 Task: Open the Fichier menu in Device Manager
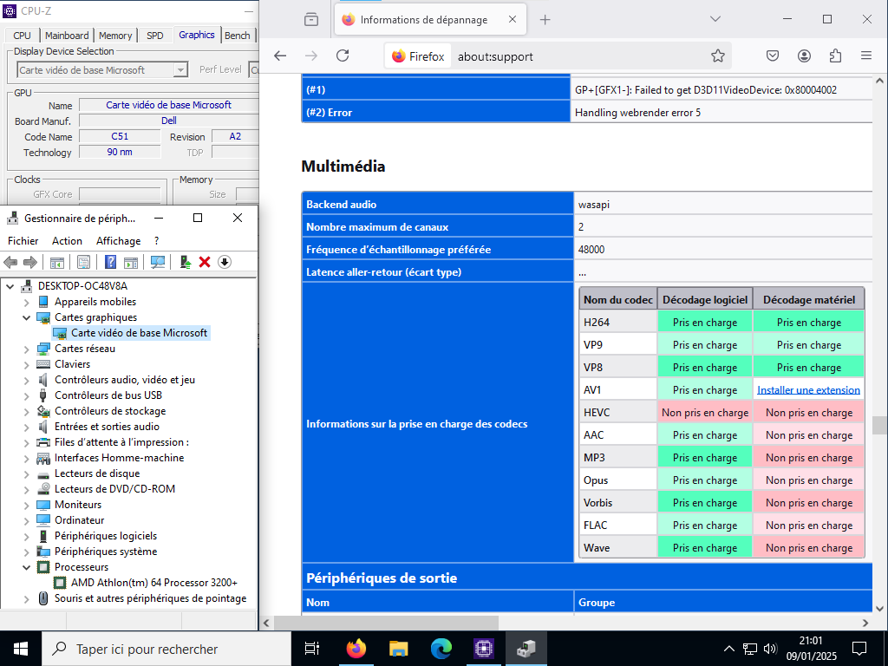(23, 241)
